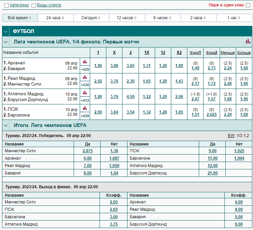This screenshot has width=253, height=230.
Task: Show +430 extra markets for Реал Мадрид match
Action: point(85,85)
